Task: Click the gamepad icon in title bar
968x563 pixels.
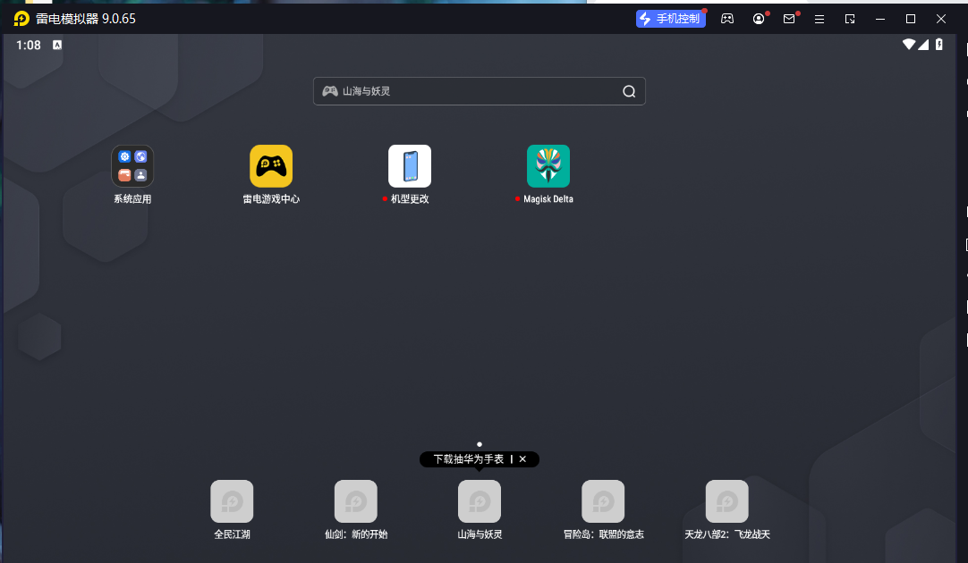Action: point(727,19)
